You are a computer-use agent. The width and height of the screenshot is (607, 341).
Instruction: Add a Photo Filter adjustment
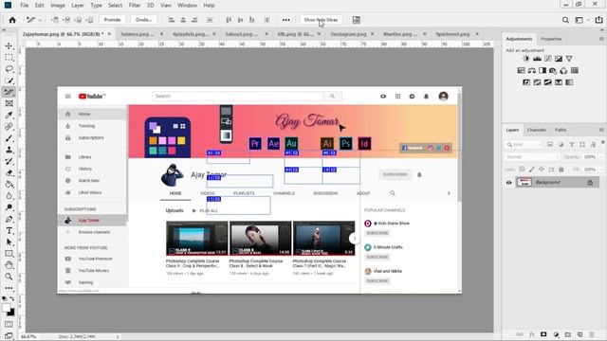(x=553, y=71)
